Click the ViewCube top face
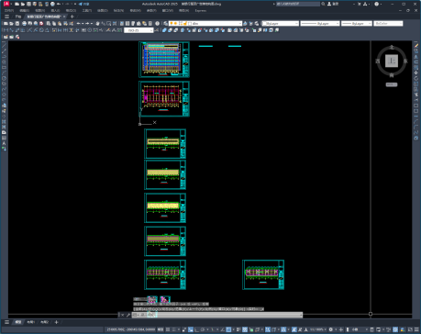 pyautogui.click(x=392, y=61)
